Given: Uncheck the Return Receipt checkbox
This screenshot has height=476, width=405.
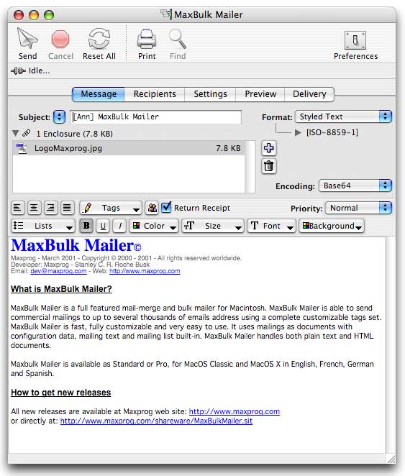Looking at the screenshot, I should [x=166, y=207].
